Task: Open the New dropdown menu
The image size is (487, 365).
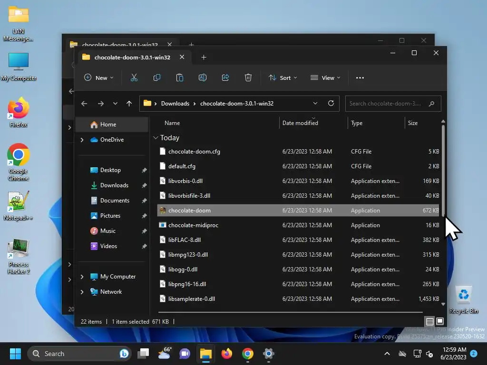Action: [x=98, y=77]
